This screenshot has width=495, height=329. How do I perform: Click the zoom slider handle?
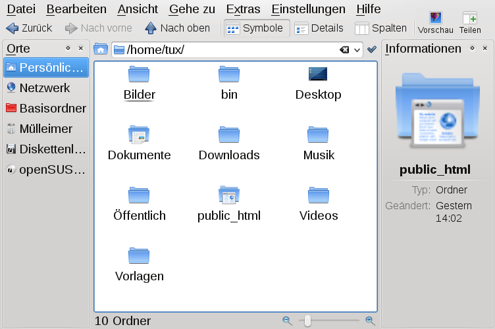pos(307,320)
